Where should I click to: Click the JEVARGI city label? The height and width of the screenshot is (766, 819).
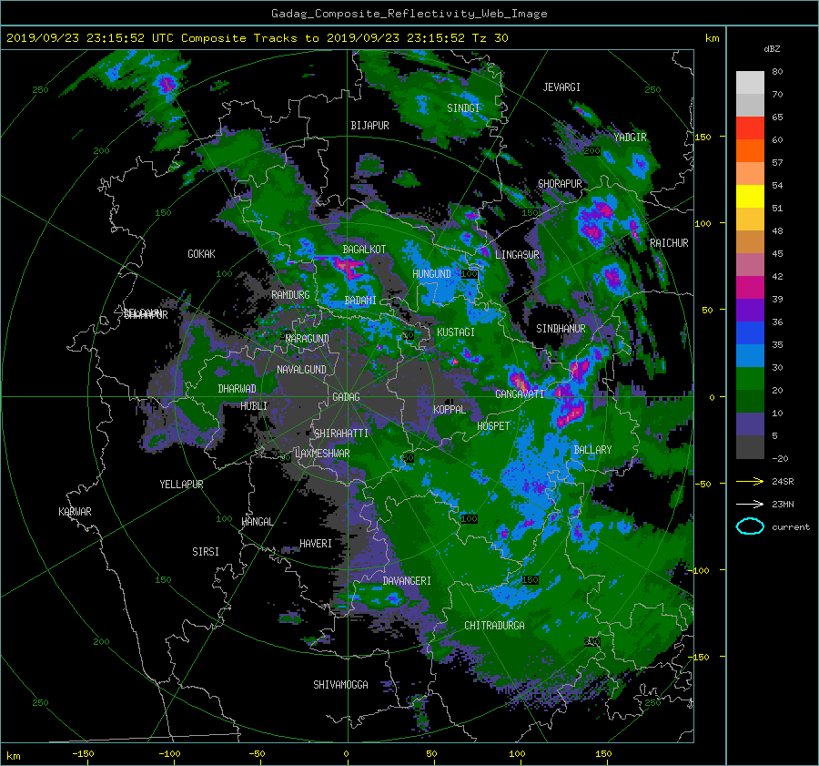561,87
